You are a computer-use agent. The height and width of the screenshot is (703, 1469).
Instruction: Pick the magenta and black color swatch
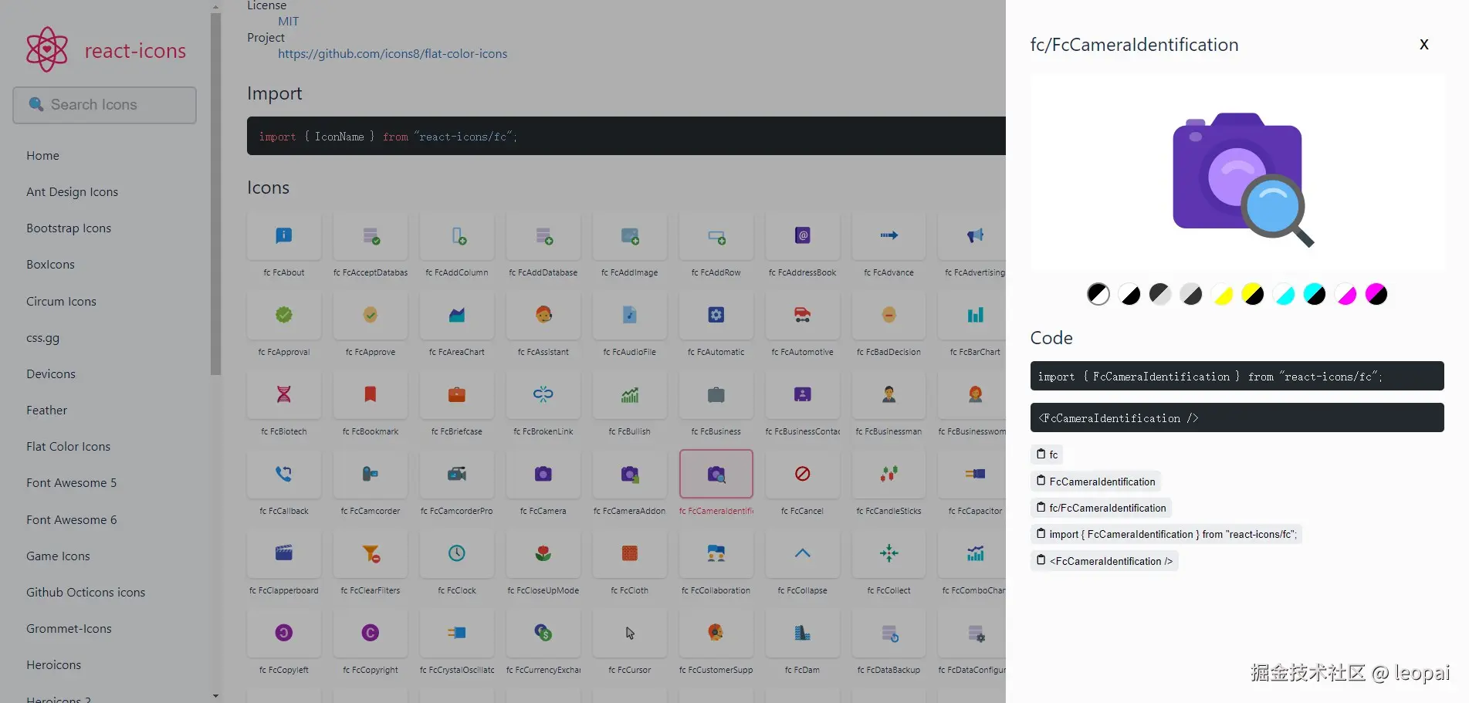1376,294
